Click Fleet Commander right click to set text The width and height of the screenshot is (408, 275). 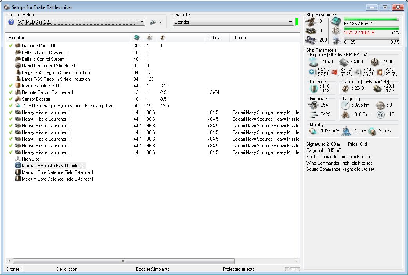(x=339, y=157)
